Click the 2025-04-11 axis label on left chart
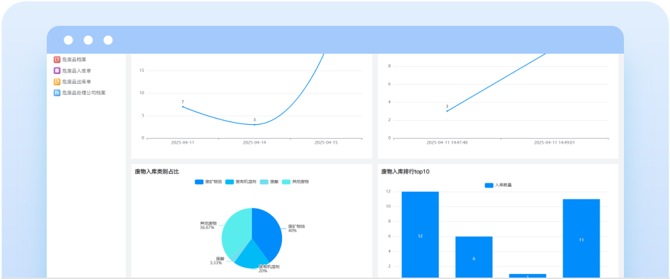The width and height of the screenshot is (670, 279). [182, 143]
